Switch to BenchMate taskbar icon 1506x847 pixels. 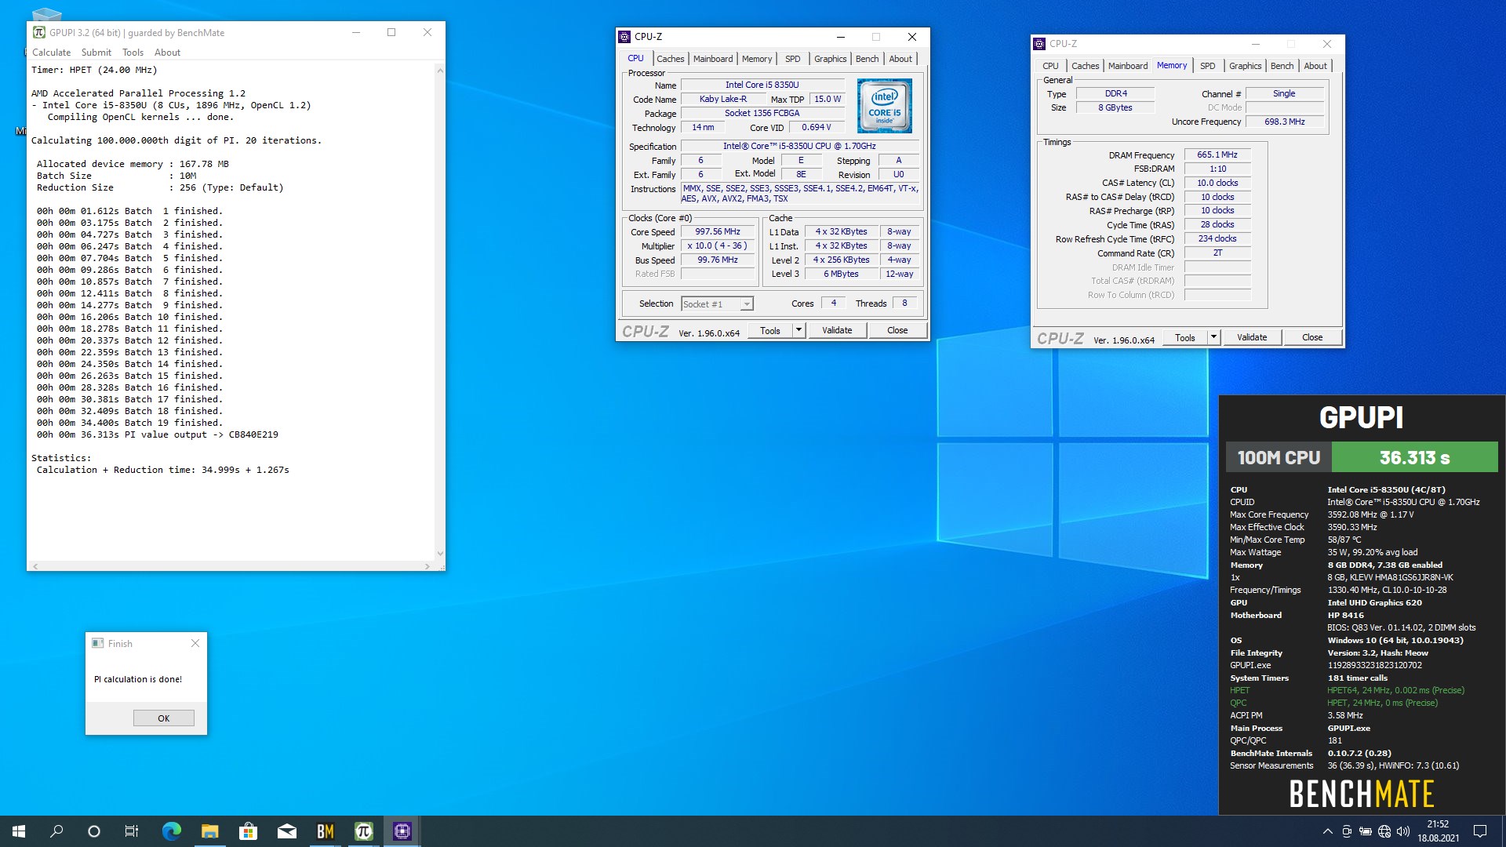pyautogui.click(x=325, y=831)
